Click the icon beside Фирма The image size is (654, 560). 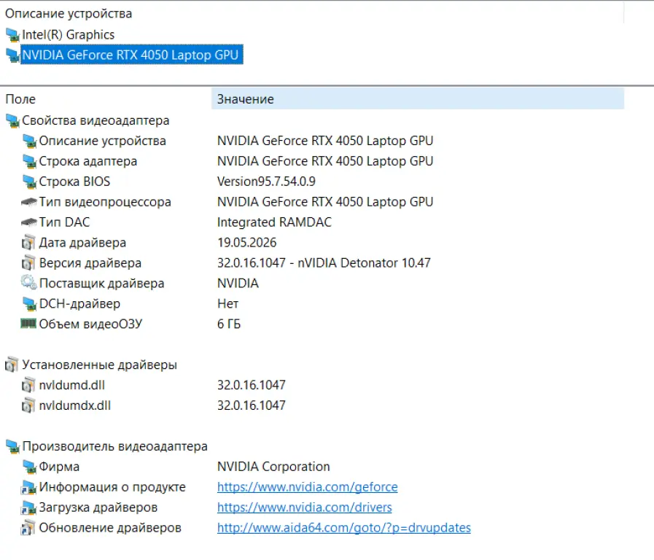tap(29, 467)
